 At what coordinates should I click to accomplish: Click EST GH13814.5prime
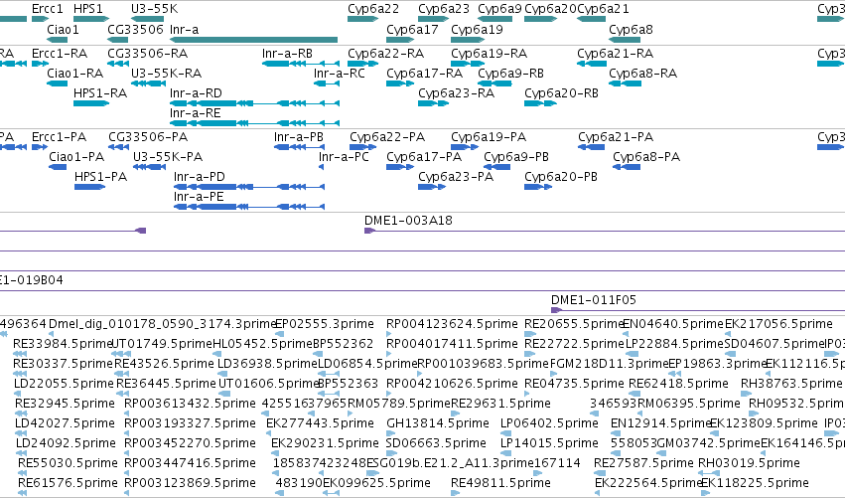[x=438, y=423]
